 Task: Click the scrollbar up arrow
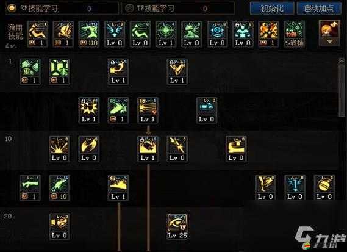click(342, 61)
